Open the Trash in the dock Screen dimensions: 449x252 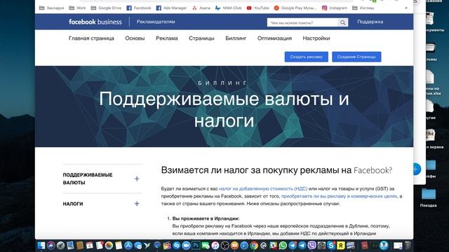(x=408, y=245)
